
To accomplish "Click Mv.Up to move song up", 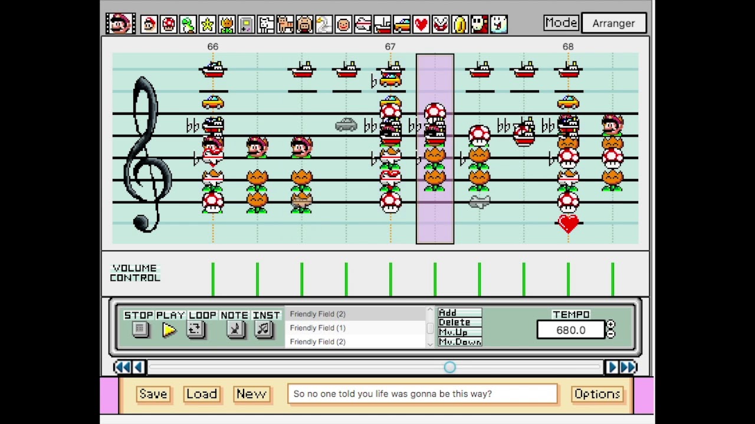I will click(x=459, y=332).
